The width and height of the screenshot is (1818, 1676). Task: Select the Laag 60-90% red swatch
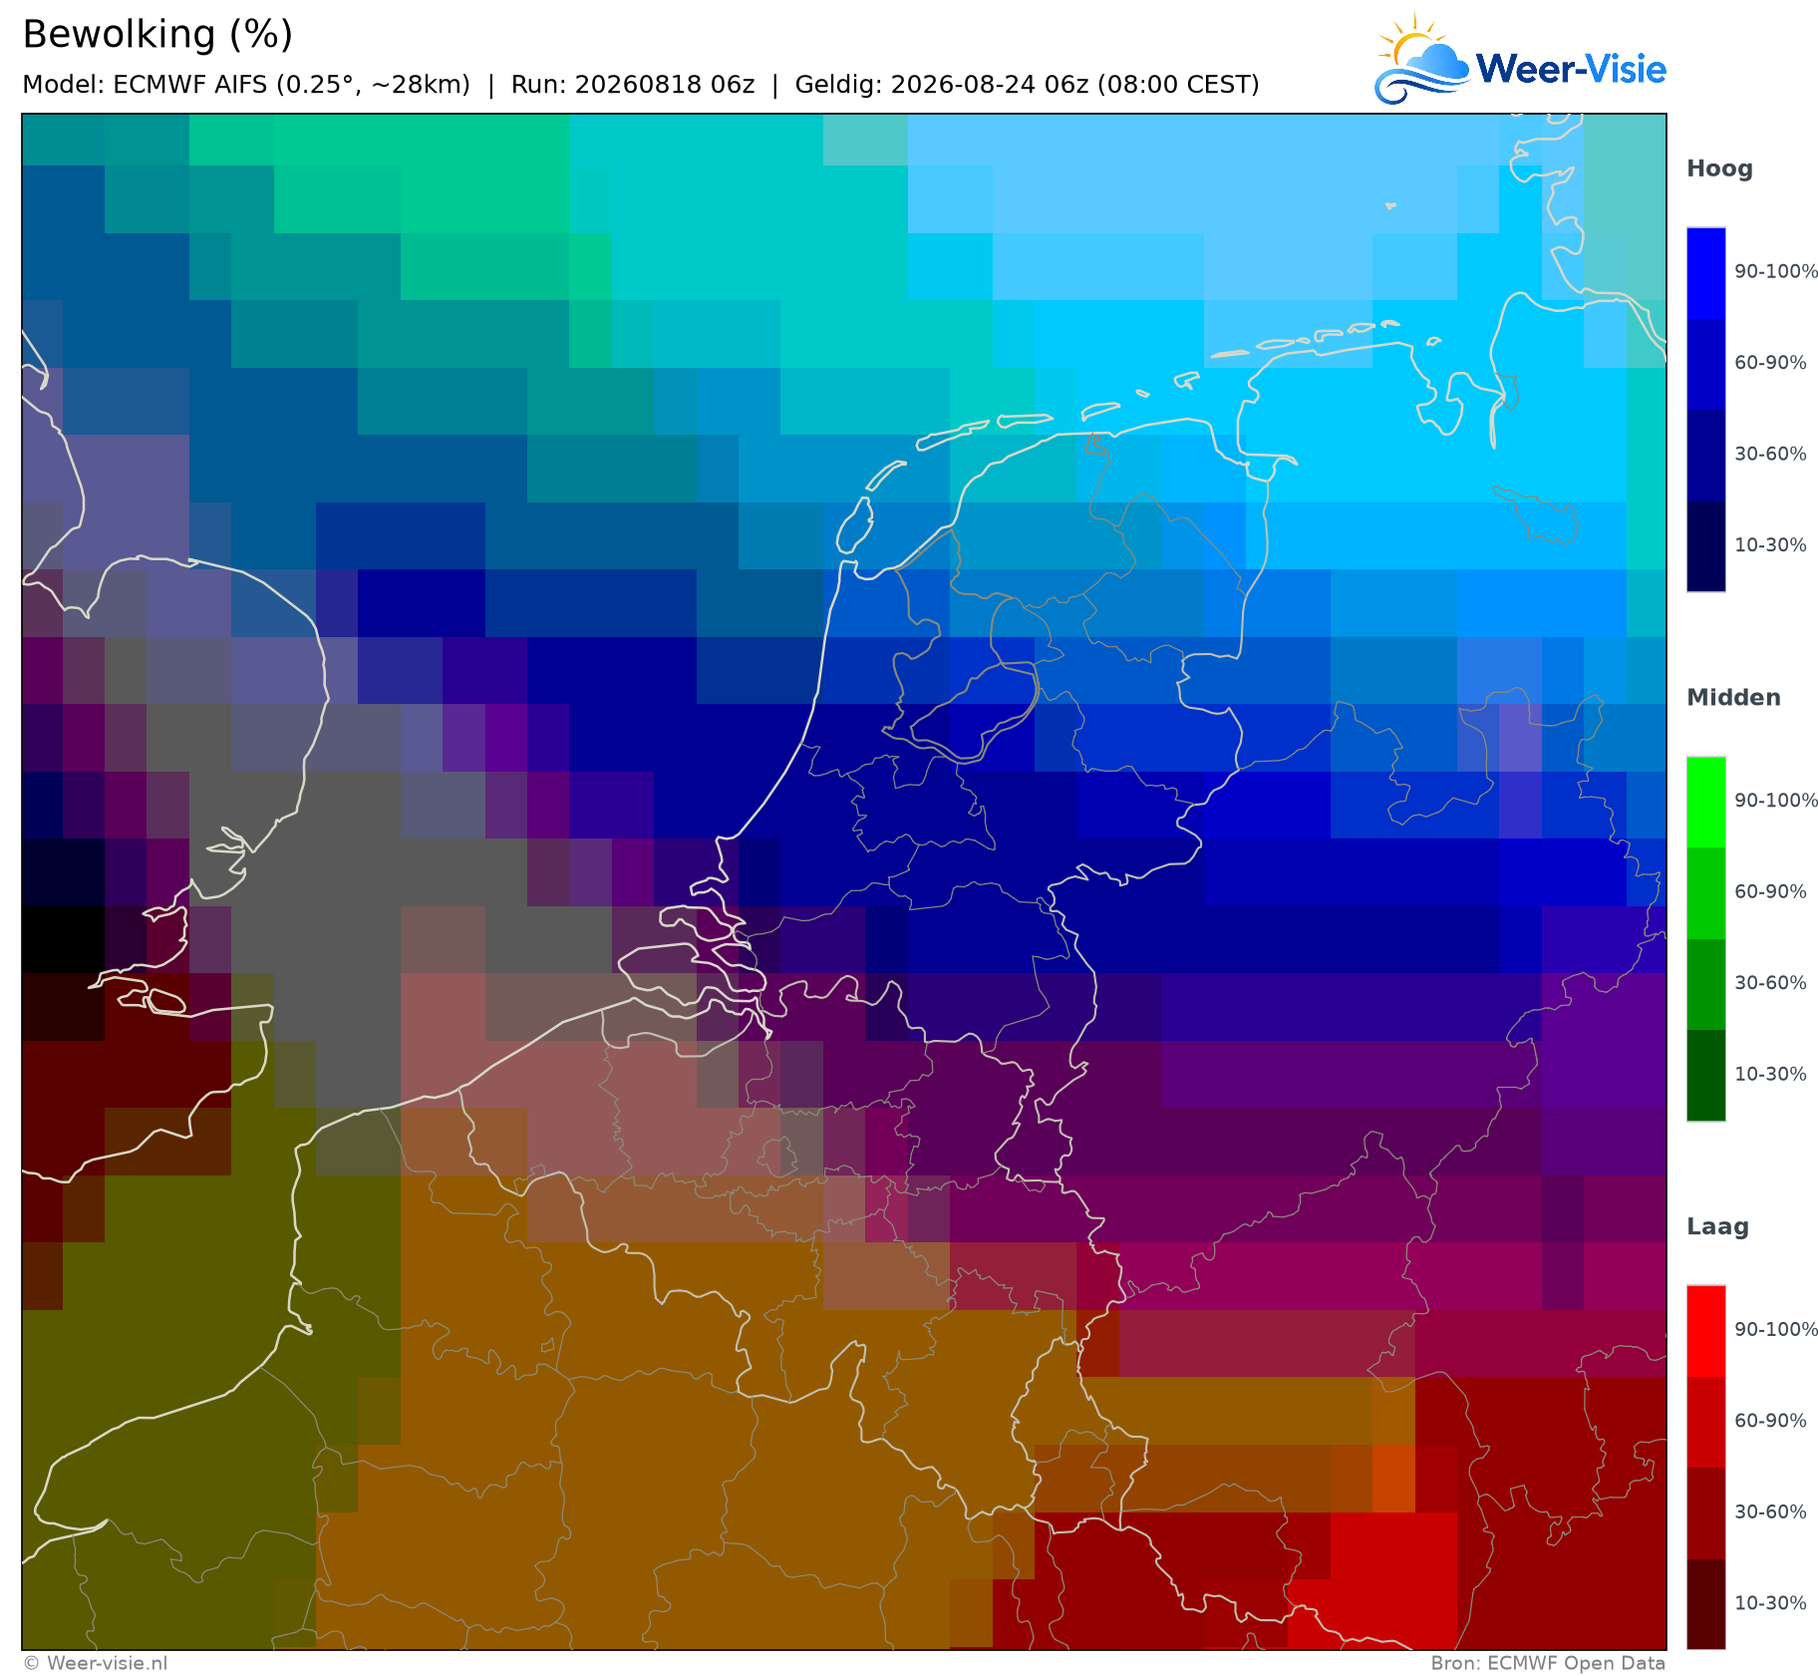click(1705, 1422)
